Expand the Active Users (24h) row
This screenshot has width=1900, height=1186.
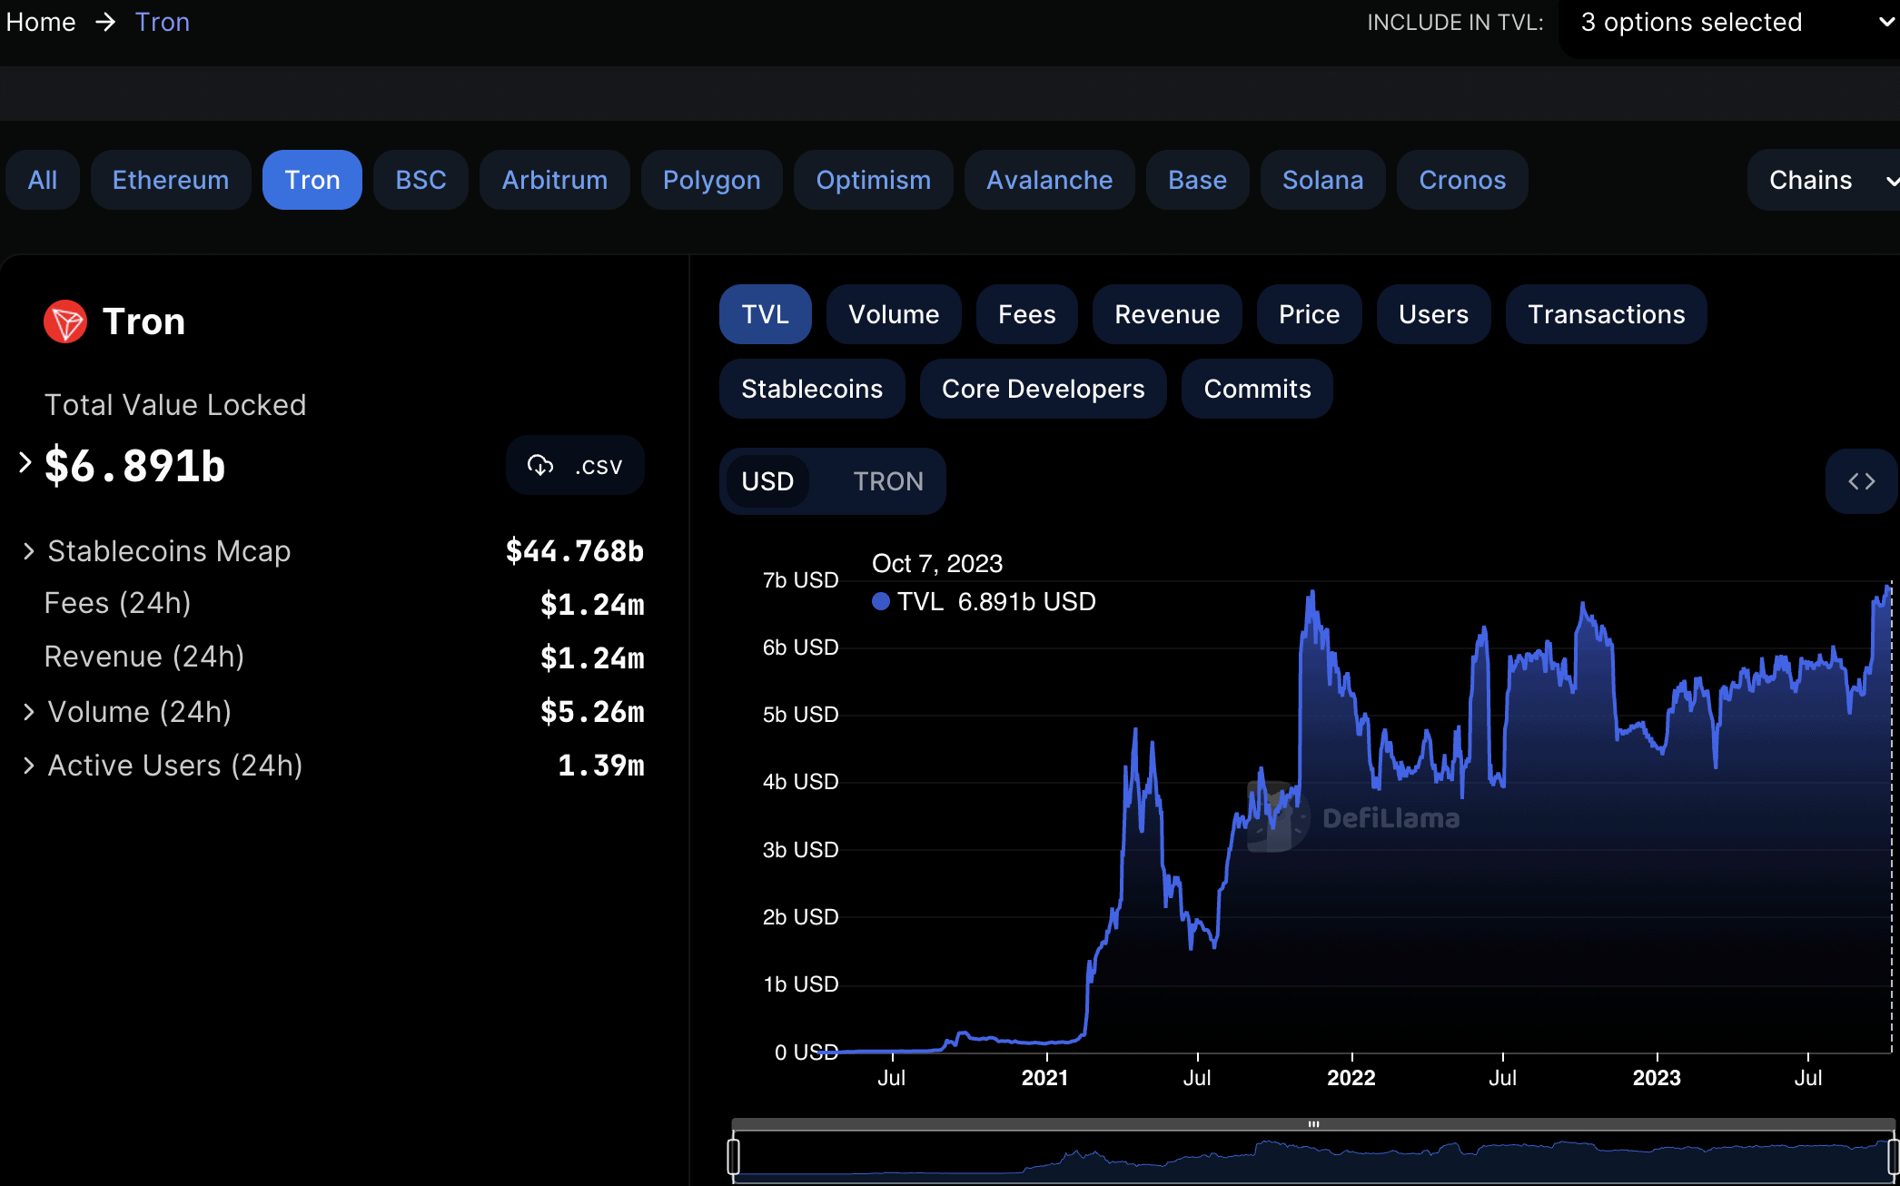(x=29, y=766)
